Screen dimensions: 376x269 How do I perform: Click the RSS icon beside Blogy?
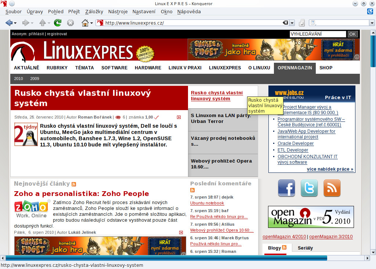click(285, 247)
